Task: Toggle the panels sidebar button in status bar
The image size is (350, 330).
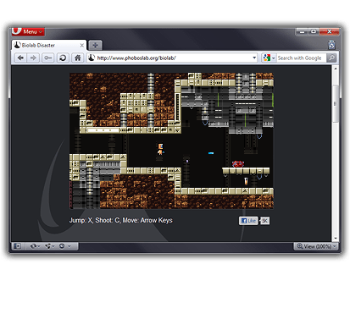Action: pyautogui.click(x=18, y=246)
